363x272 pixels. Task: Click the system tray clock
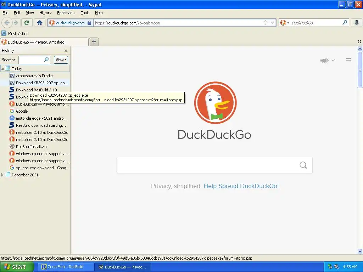(x=350, y=267)
